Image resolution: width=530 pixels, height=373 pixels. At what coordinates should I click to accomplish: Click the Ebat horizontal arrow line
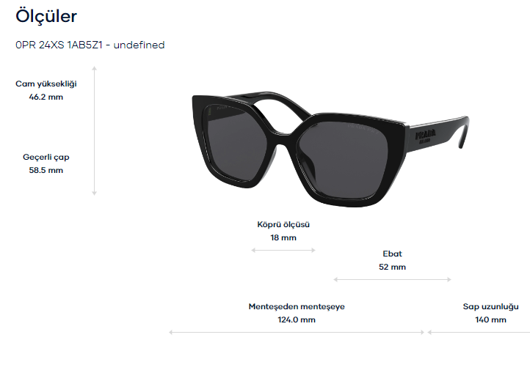(393, 279)
